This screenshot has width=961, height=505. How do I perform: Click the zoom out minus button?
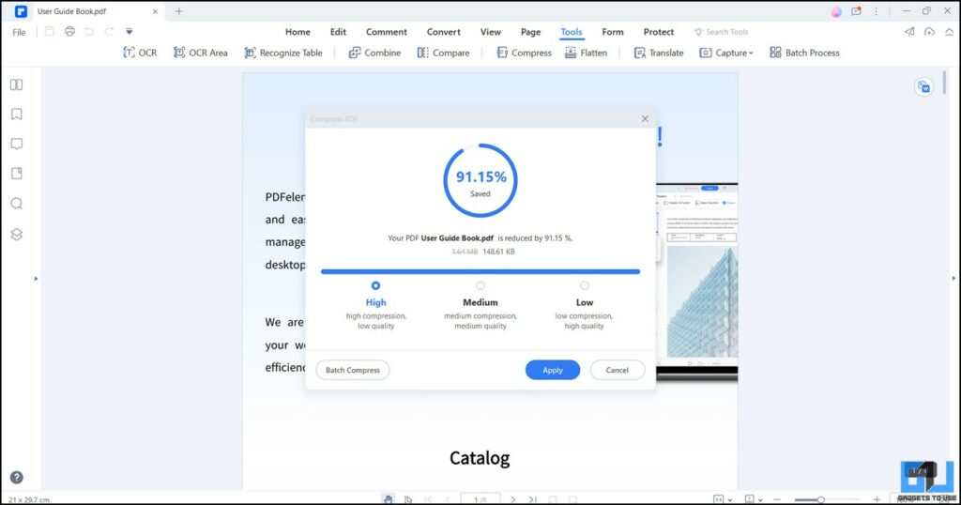(778, 499)
